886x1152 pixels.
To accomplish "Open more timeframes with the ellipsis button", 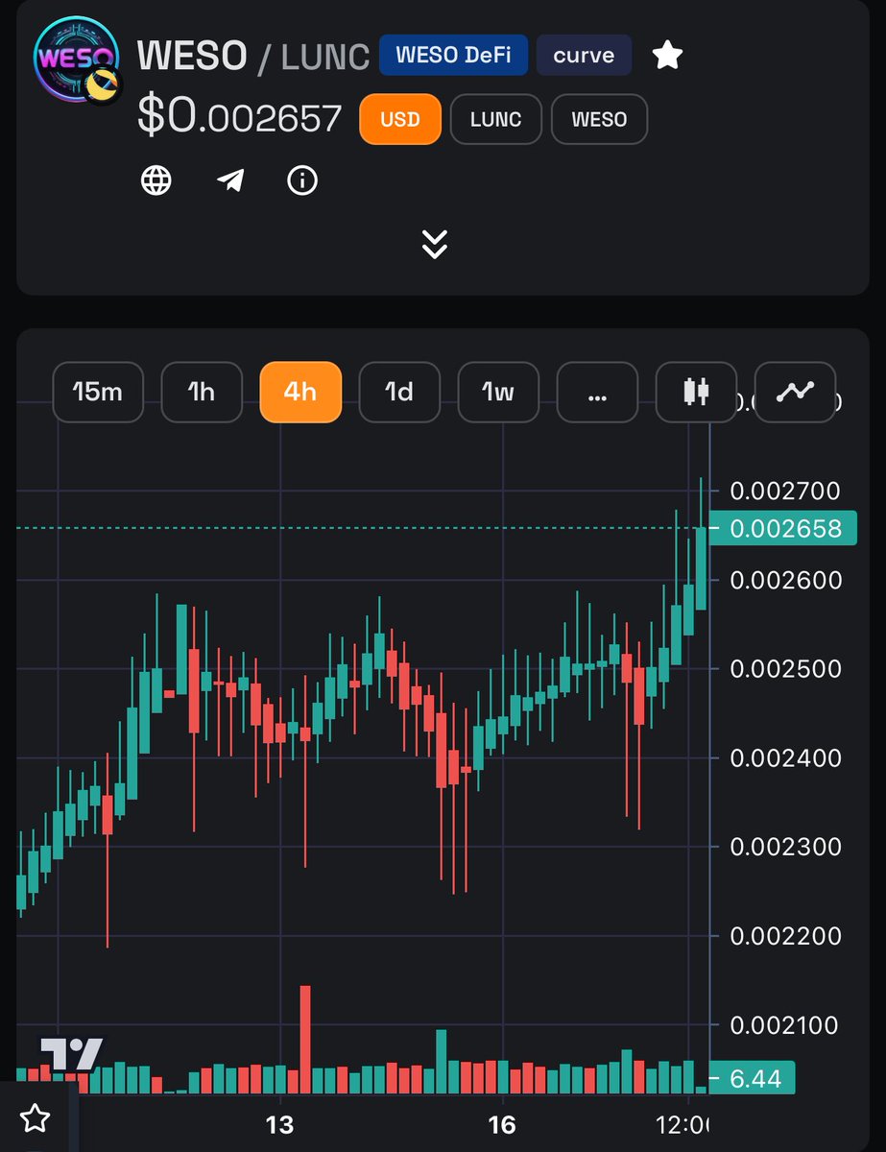I will (597, 392).
